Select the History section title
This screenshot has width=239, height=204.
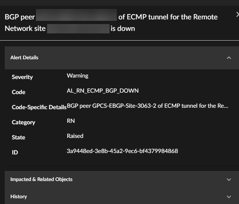coord(19,196)
